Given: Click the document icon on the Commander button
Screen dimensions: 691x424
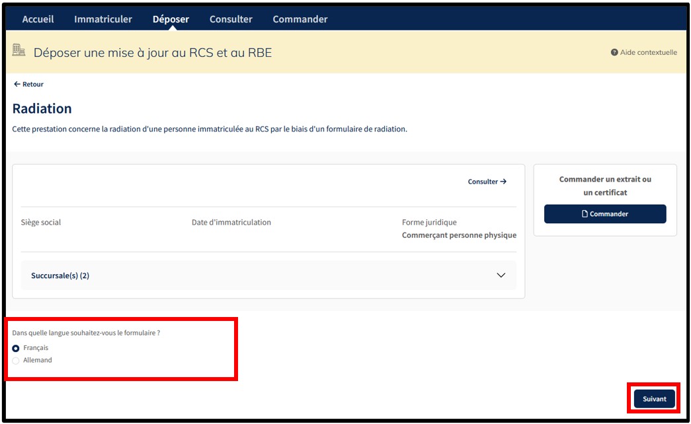Looking at the screenshot, I should [x=585, y=214].
